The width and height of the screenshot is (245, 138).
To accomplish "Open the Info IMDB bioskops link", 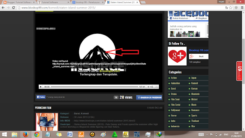I will pyautogui.click(x=105, y=121).
